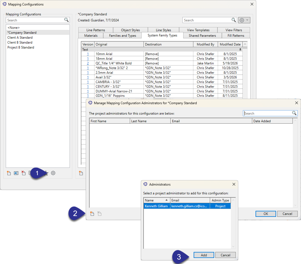Collapse the Text group in mappings table
This screenshot has width=301, height=264.
click(240, 50)
